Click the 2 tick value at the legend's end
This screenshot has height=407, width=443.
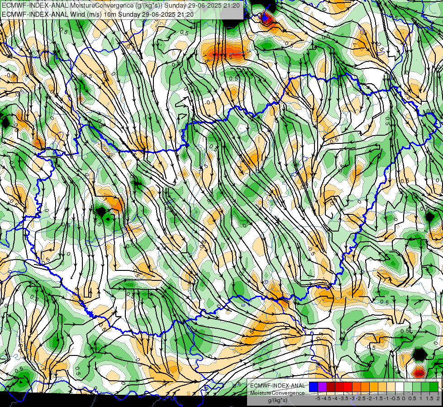[x=438, y=398]
